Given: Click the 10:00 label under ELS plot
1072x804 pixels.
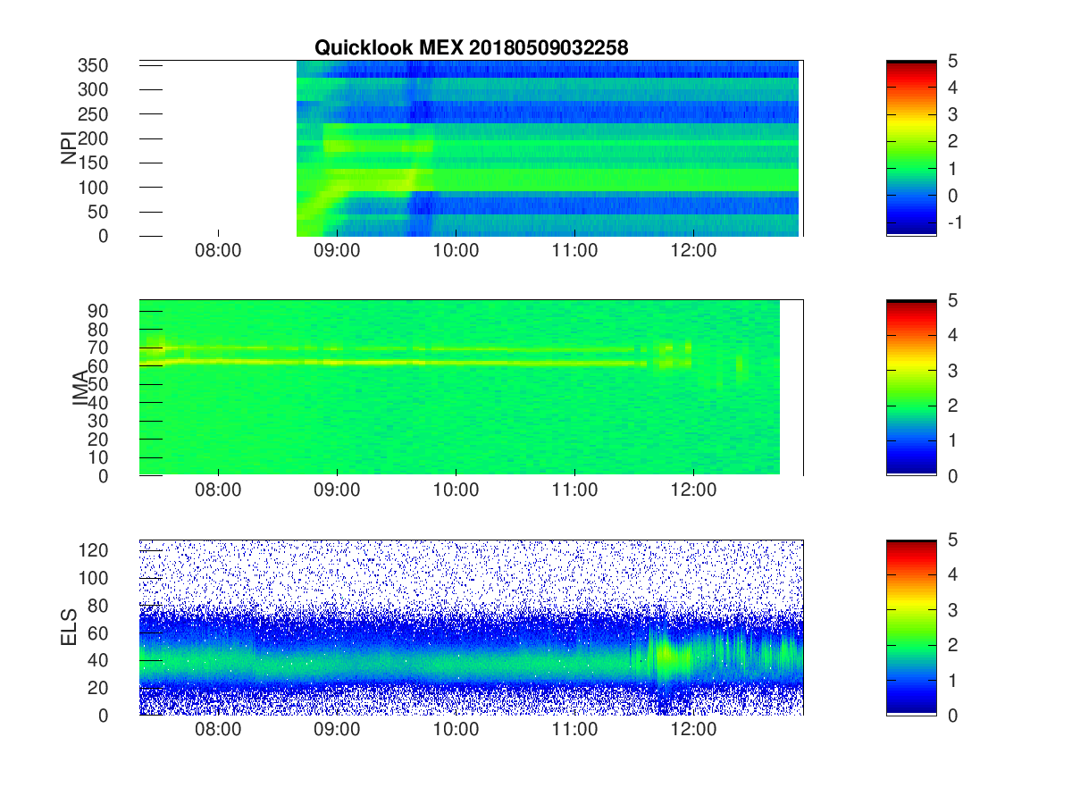Looking at the screenshot, I should click(x=456, y=732).
